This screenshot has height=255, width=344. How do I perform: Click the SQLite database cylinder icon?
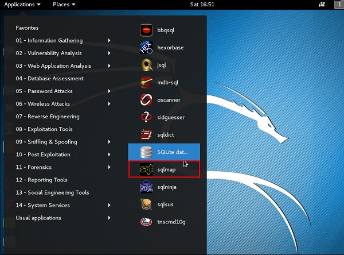146,152
